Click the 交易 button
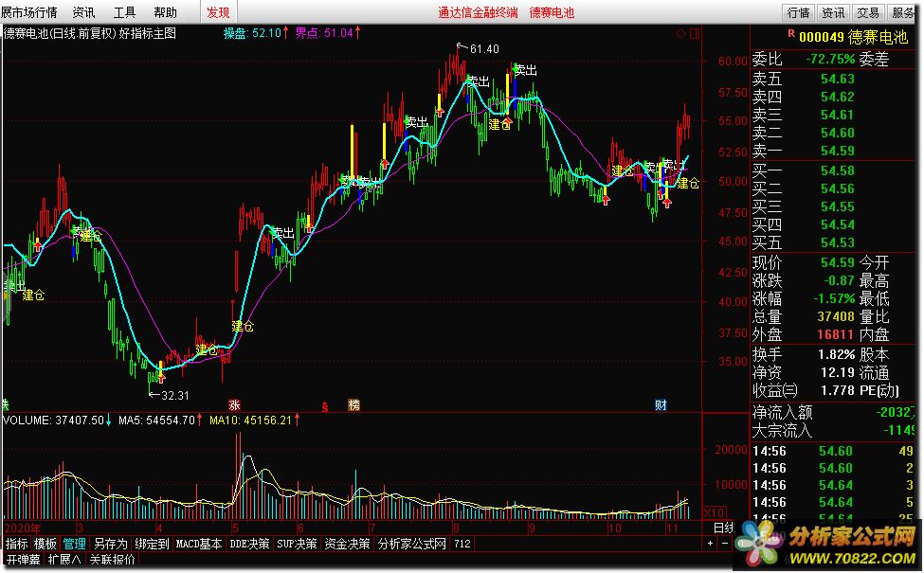 pyautogui.click(x=868, y=12)
